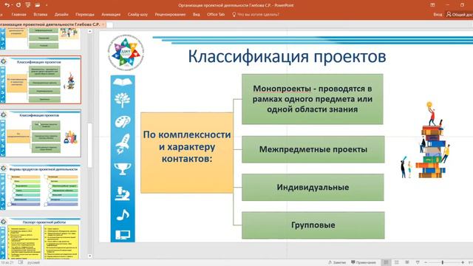Click the zoom in plus button
The width and height of the screenshot is (473, 266).
(463, 263)
